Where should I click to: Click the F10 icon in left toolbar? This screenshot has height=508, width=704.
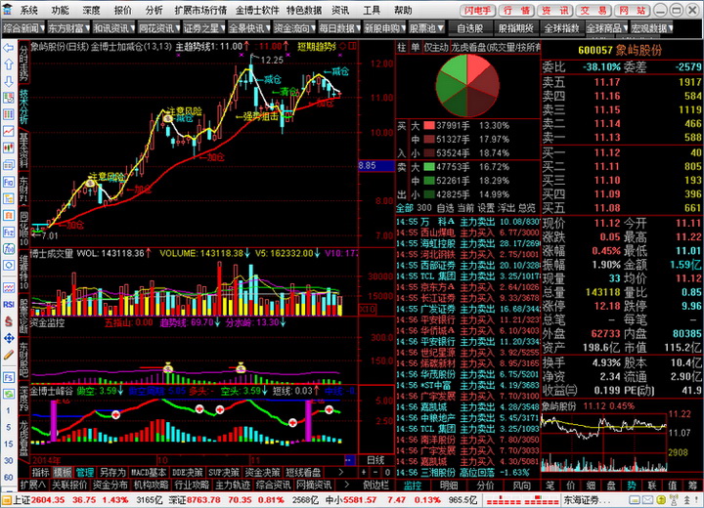point(8,182)
